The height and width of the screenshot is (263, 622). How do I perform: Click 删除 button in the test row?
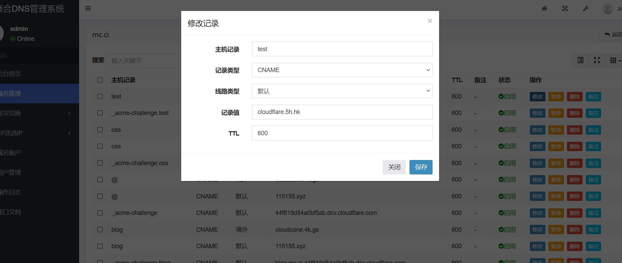tap(575, 97)
